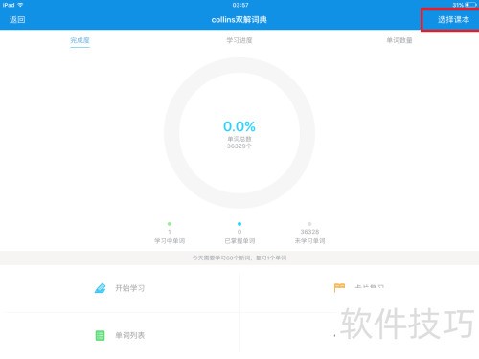
Task: Switch to the 学习进度 tab
Action: 239,40
